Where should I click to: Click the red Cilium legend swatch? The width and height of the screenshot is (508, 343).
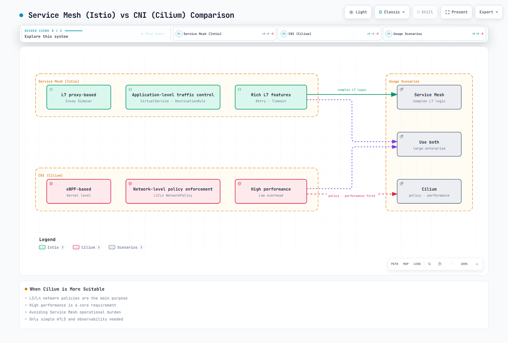[76, 247]
